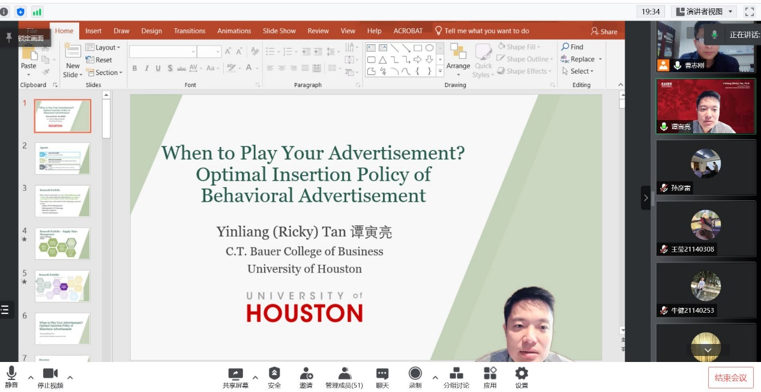The width and height of the screenshot is (761, 392).
Task: Open meeting security shield status
Action: (x=21, y=11)
